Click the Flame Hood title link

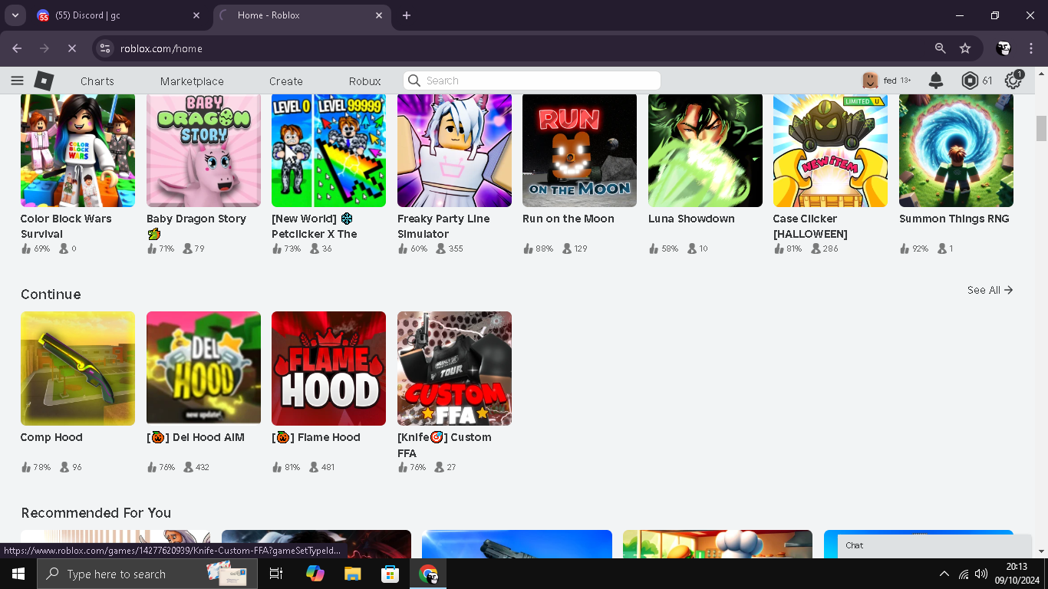316,437
